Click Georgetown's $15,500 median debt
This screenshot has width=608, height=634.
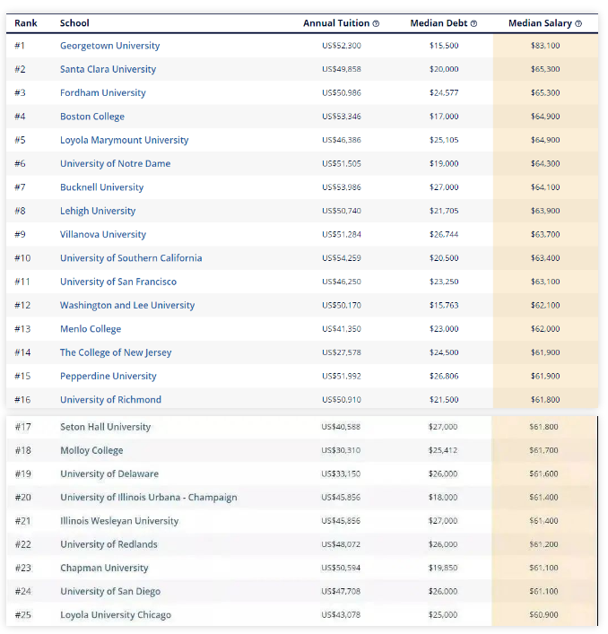click(444, 46)
